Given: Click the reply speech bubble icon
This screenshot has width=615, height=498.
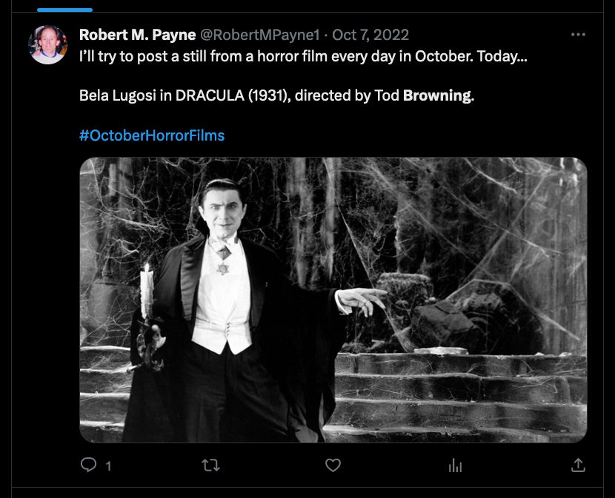Looking at the screenshot, I should click(x=88, y=465).
